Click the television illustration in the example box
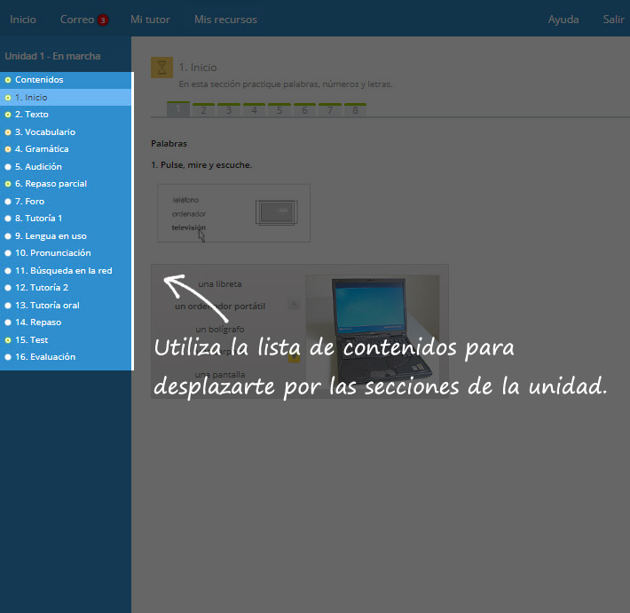Screen dimensions: 630x613 pos(275,211)
